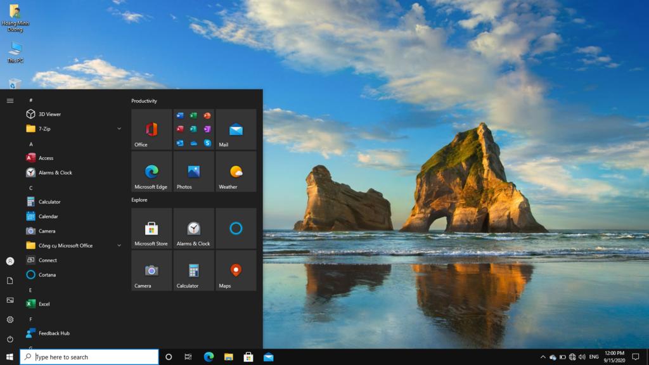This screenshot has width=649, height=365.
Task: Click the Cortana circle tile
Action: pyautogui.click(x=236, y=229)
